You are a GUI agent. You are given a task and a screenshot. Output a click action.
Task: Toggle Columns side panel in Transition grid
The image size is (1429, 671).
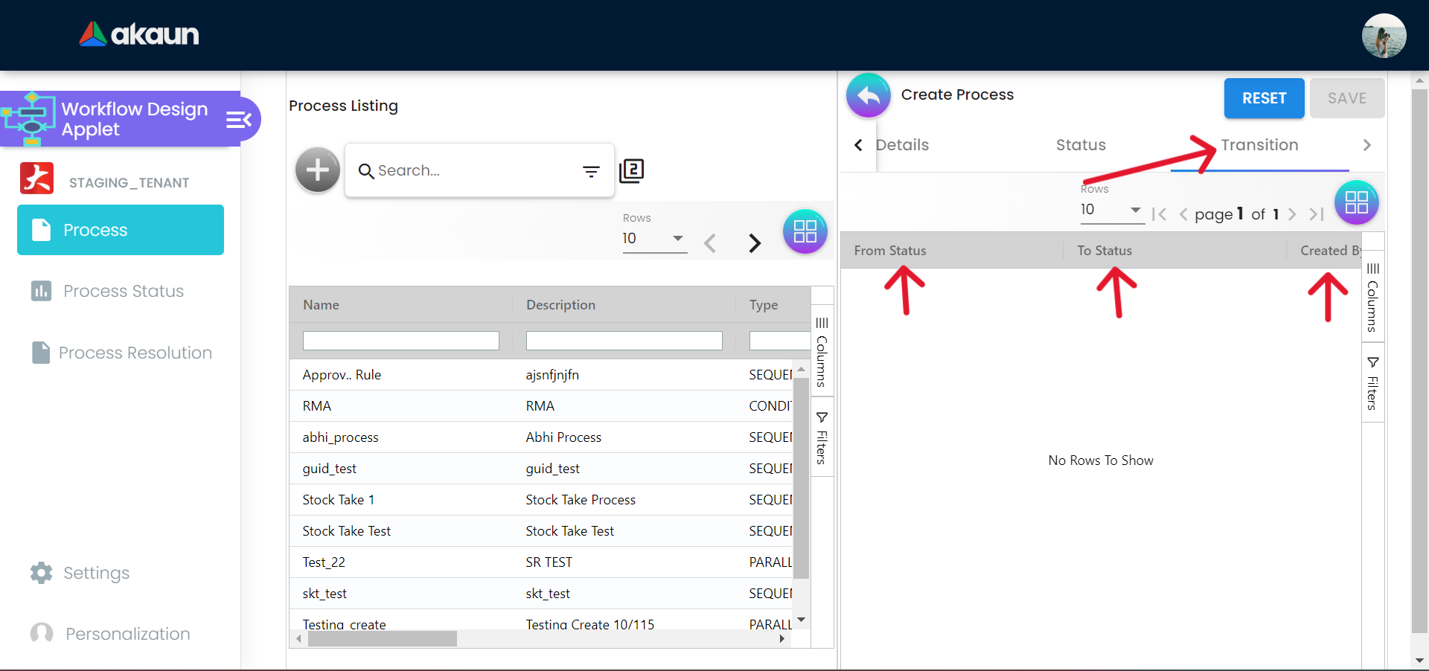[1372, 298]
